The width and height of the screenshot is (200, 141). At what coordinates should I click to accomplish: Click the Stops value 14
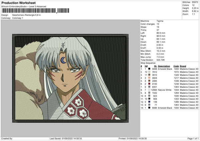158,27
